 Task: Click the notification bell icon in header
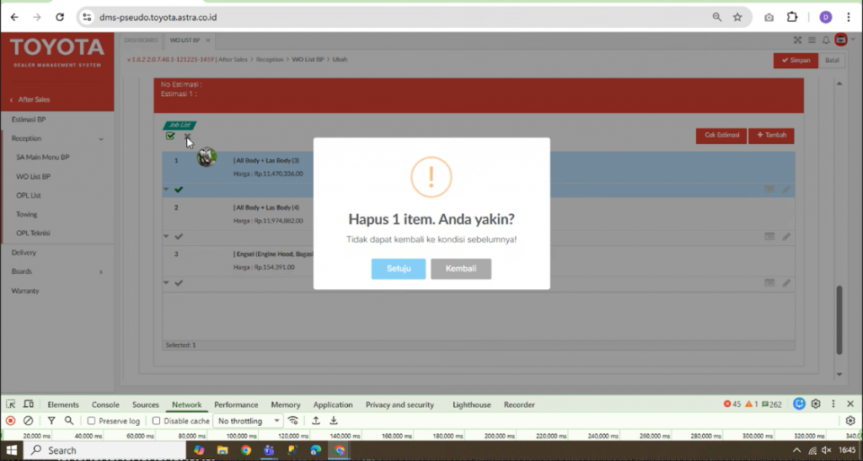pyautogui.click(x=826, y=40)
